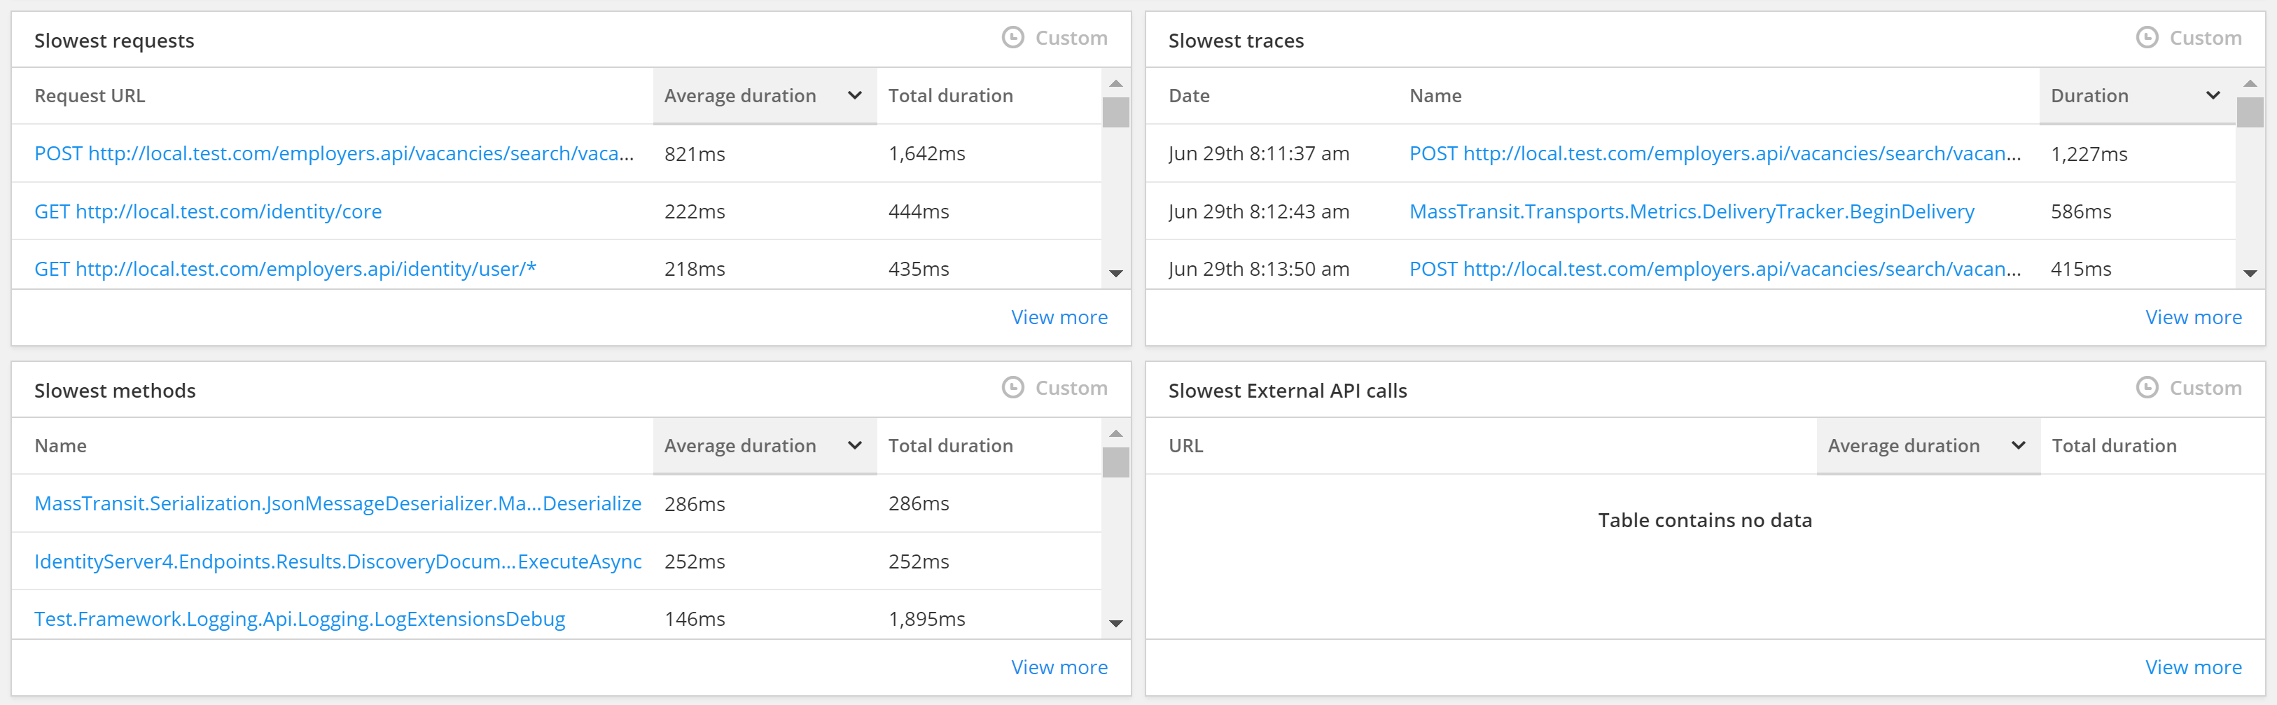Click View more in Slowest requests

1059,317
